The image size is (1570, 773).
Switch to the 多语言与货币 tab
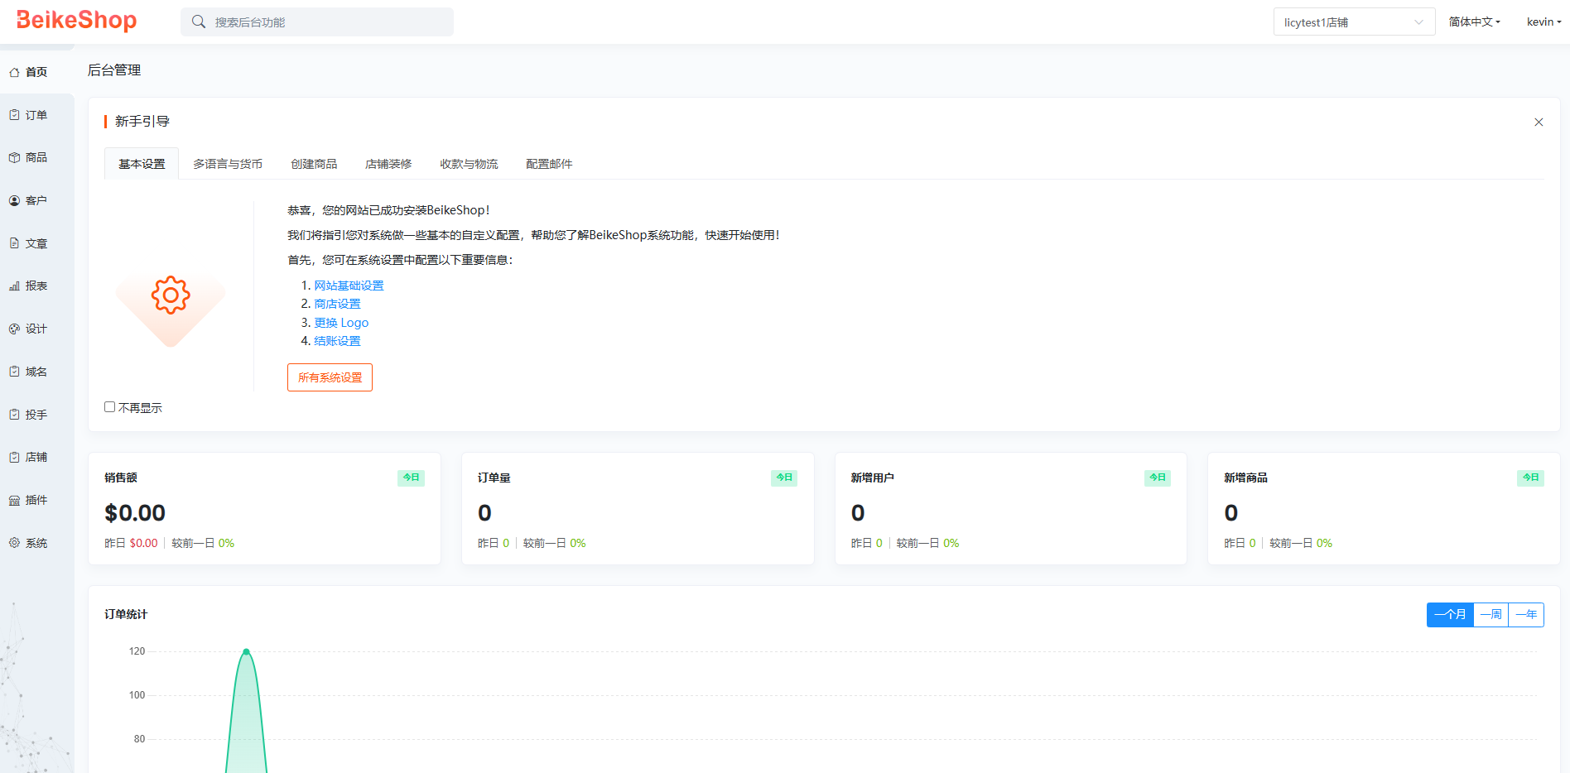pyautogui.click(x=228, y=164)
